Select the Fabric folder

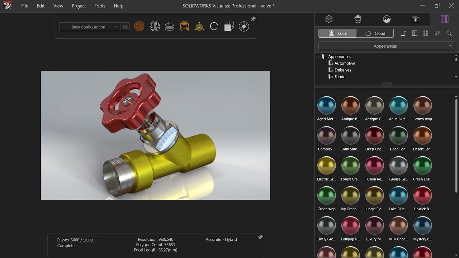pos(340,77)
